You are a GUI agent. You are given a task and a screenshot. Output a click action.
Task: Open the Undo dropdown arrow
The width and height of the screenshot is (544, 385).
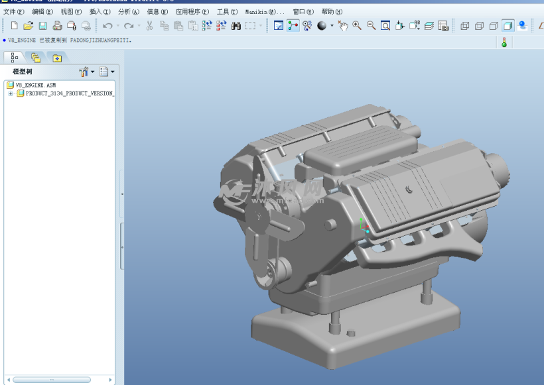coord(118,26)
